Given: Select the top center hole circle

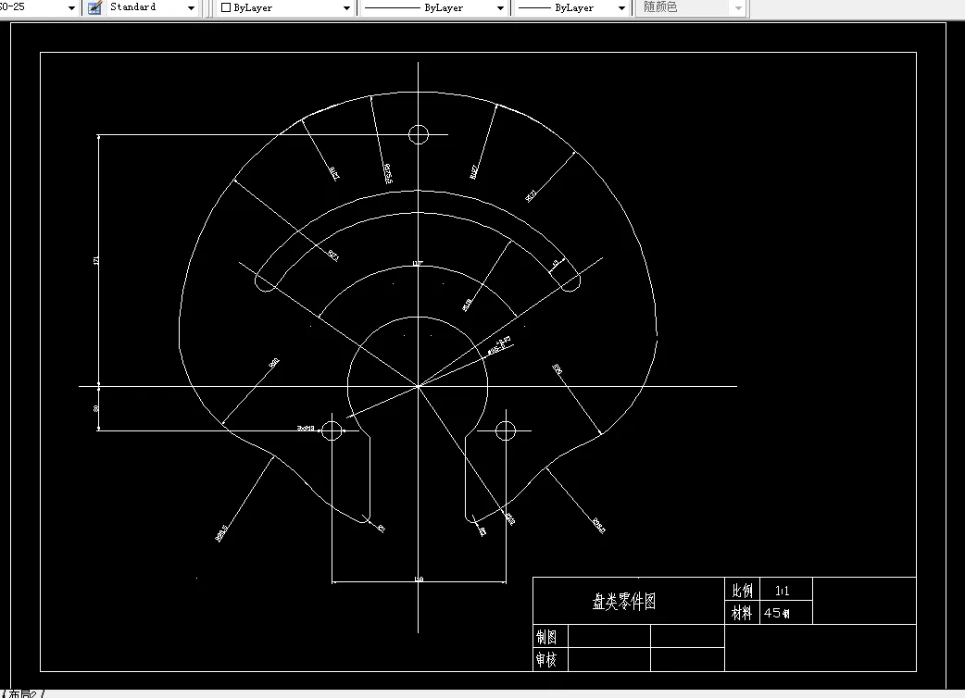Looking at the screenshot, I should [419, 134].
